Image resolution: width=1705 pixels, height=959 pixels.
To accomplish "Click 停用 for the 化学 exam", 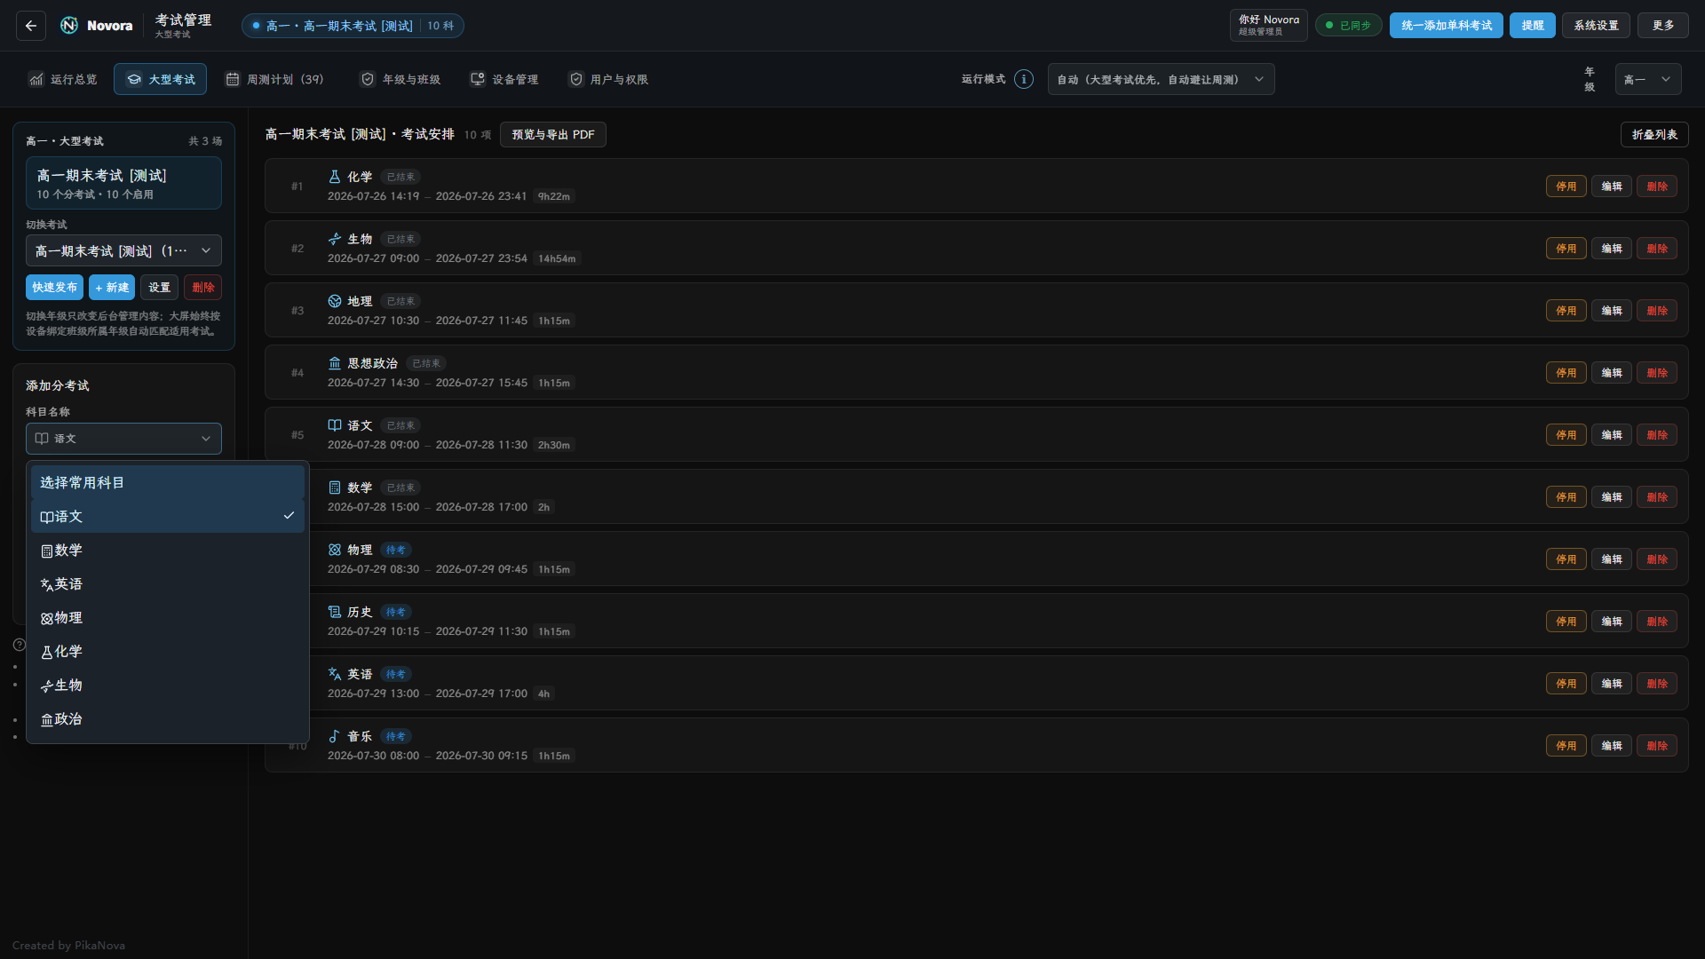I will pyautogui.click(x=1566, y=186).
